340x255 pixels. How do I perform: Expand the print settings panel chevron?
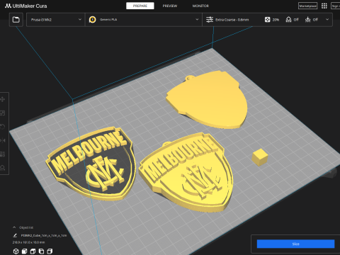[327, 19]
